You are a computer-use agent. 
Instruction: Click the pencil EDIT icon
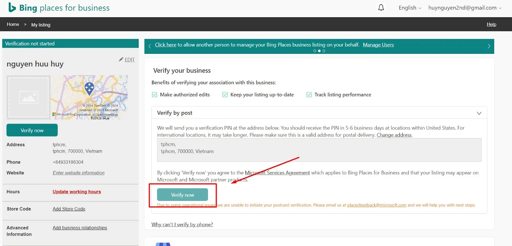point(121,59)
